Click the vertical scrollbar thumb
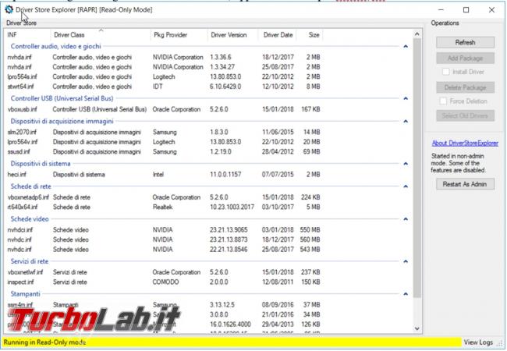507x351 pixels. (x=417, y=168)
